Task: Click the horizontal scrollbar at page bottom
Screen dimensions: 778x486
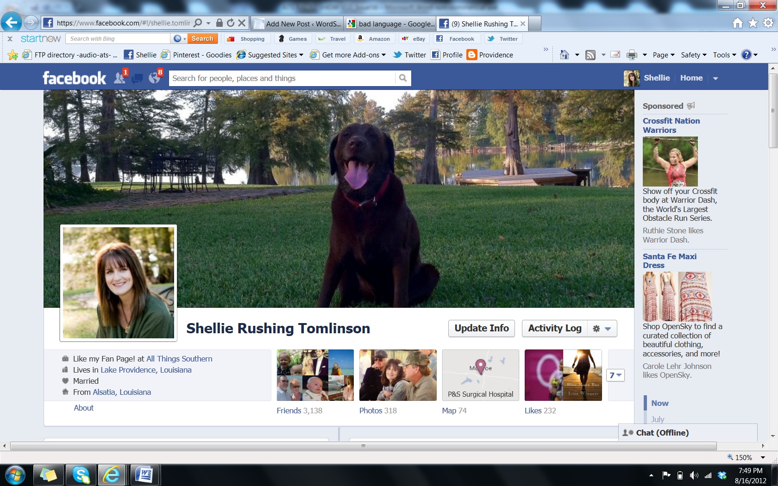Action: [363, 446]
